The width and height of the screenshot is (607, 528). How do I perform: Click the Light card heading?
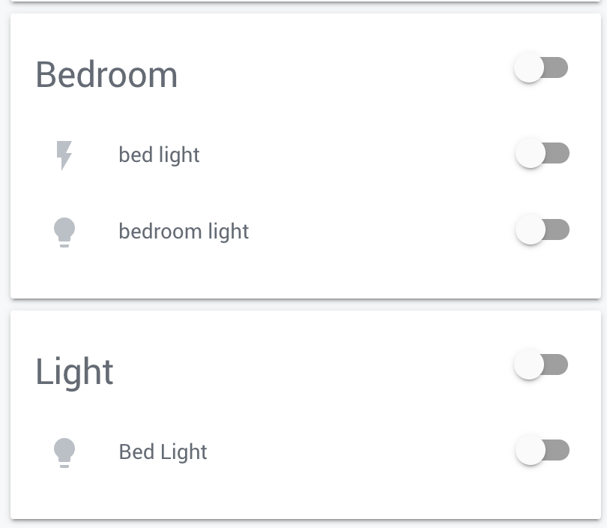click(x=74, y=370)
